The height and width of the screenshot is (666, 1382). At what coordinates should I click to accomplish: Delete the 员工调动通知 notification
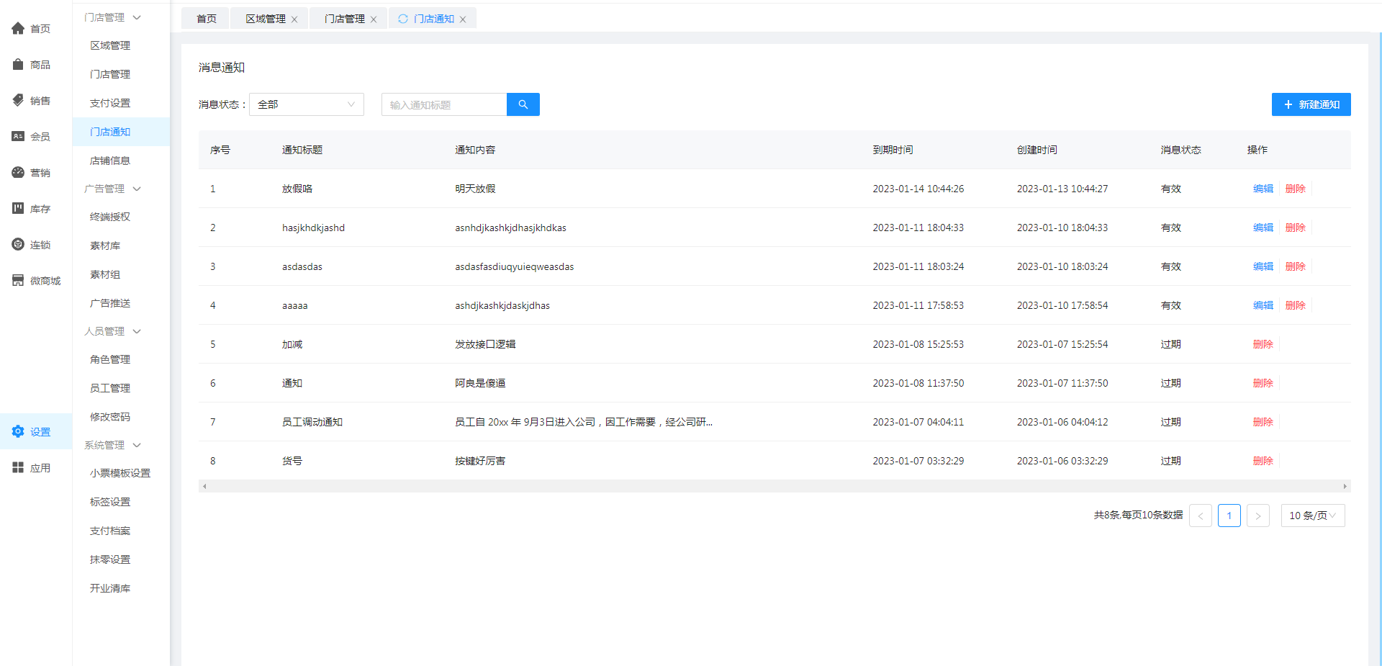pyautogui.click(x=1263, y=422)
